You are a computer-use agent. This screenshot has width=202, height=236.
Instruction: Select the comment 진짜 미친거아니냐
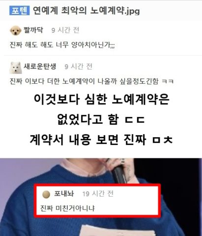coord(67,208)
